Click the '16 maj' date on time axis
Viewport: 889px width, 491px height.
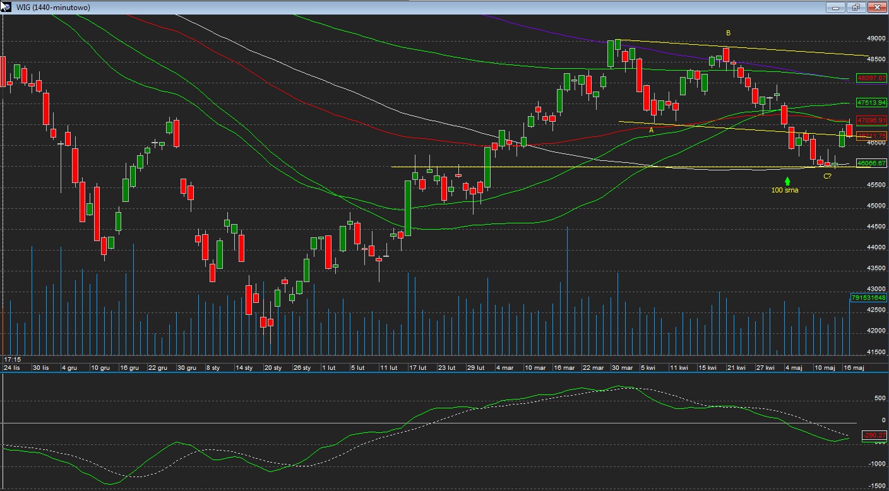[854, 367]
